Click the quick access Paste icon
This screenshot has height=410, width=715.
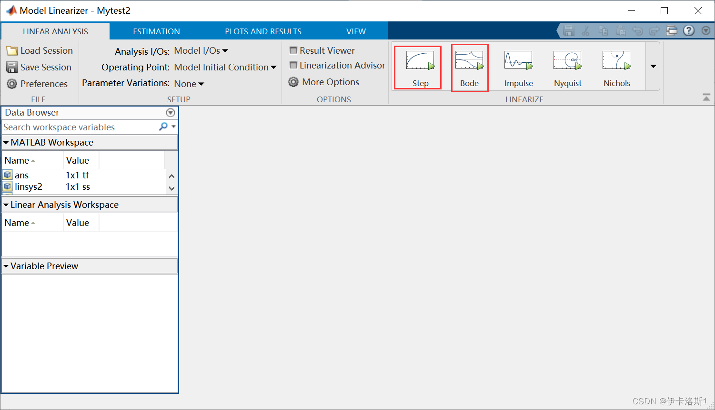tap(620, 31)
